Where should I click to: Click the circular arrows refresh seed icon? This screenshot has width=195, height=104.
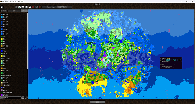(x=26, y=98)
